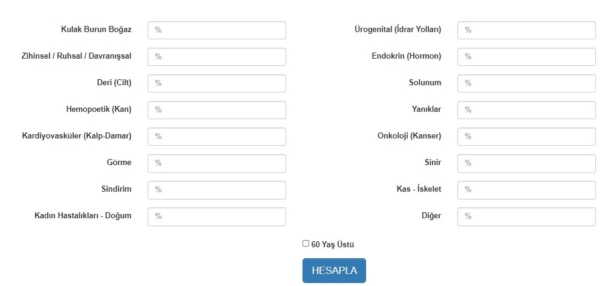This screenshot has width=602, height=286.
Task: Select the Sindirim input box
Action: (217, 190)
